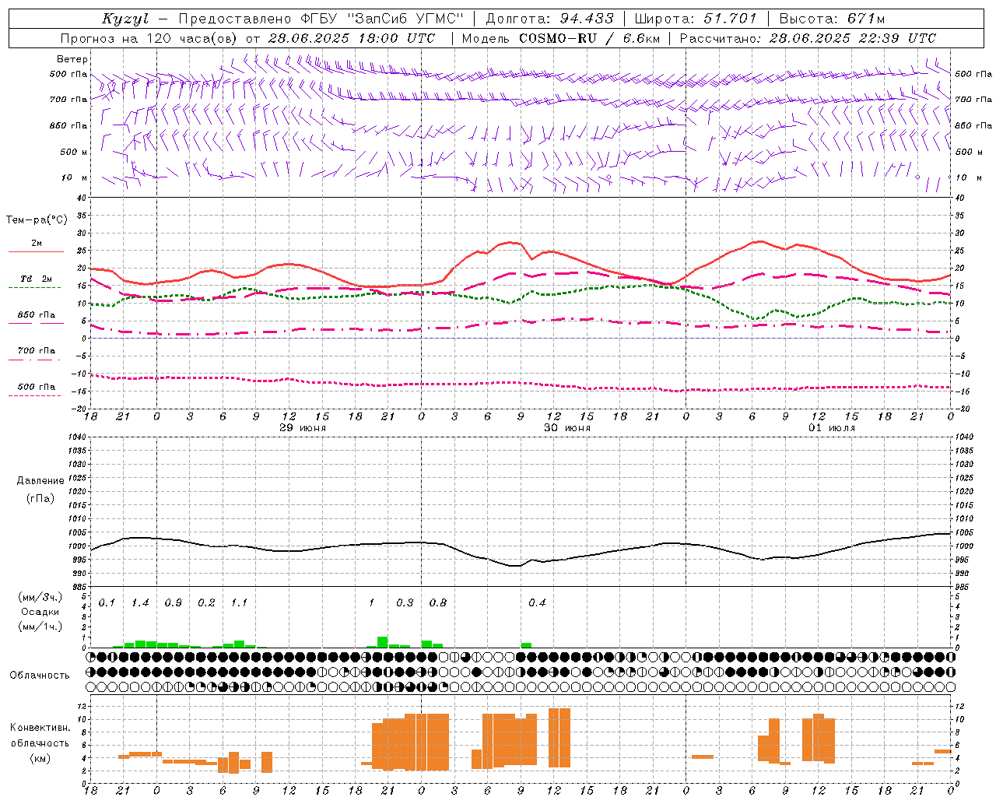
Task: Click the dashed line sample under "Td 2м"
Action: 34,288
